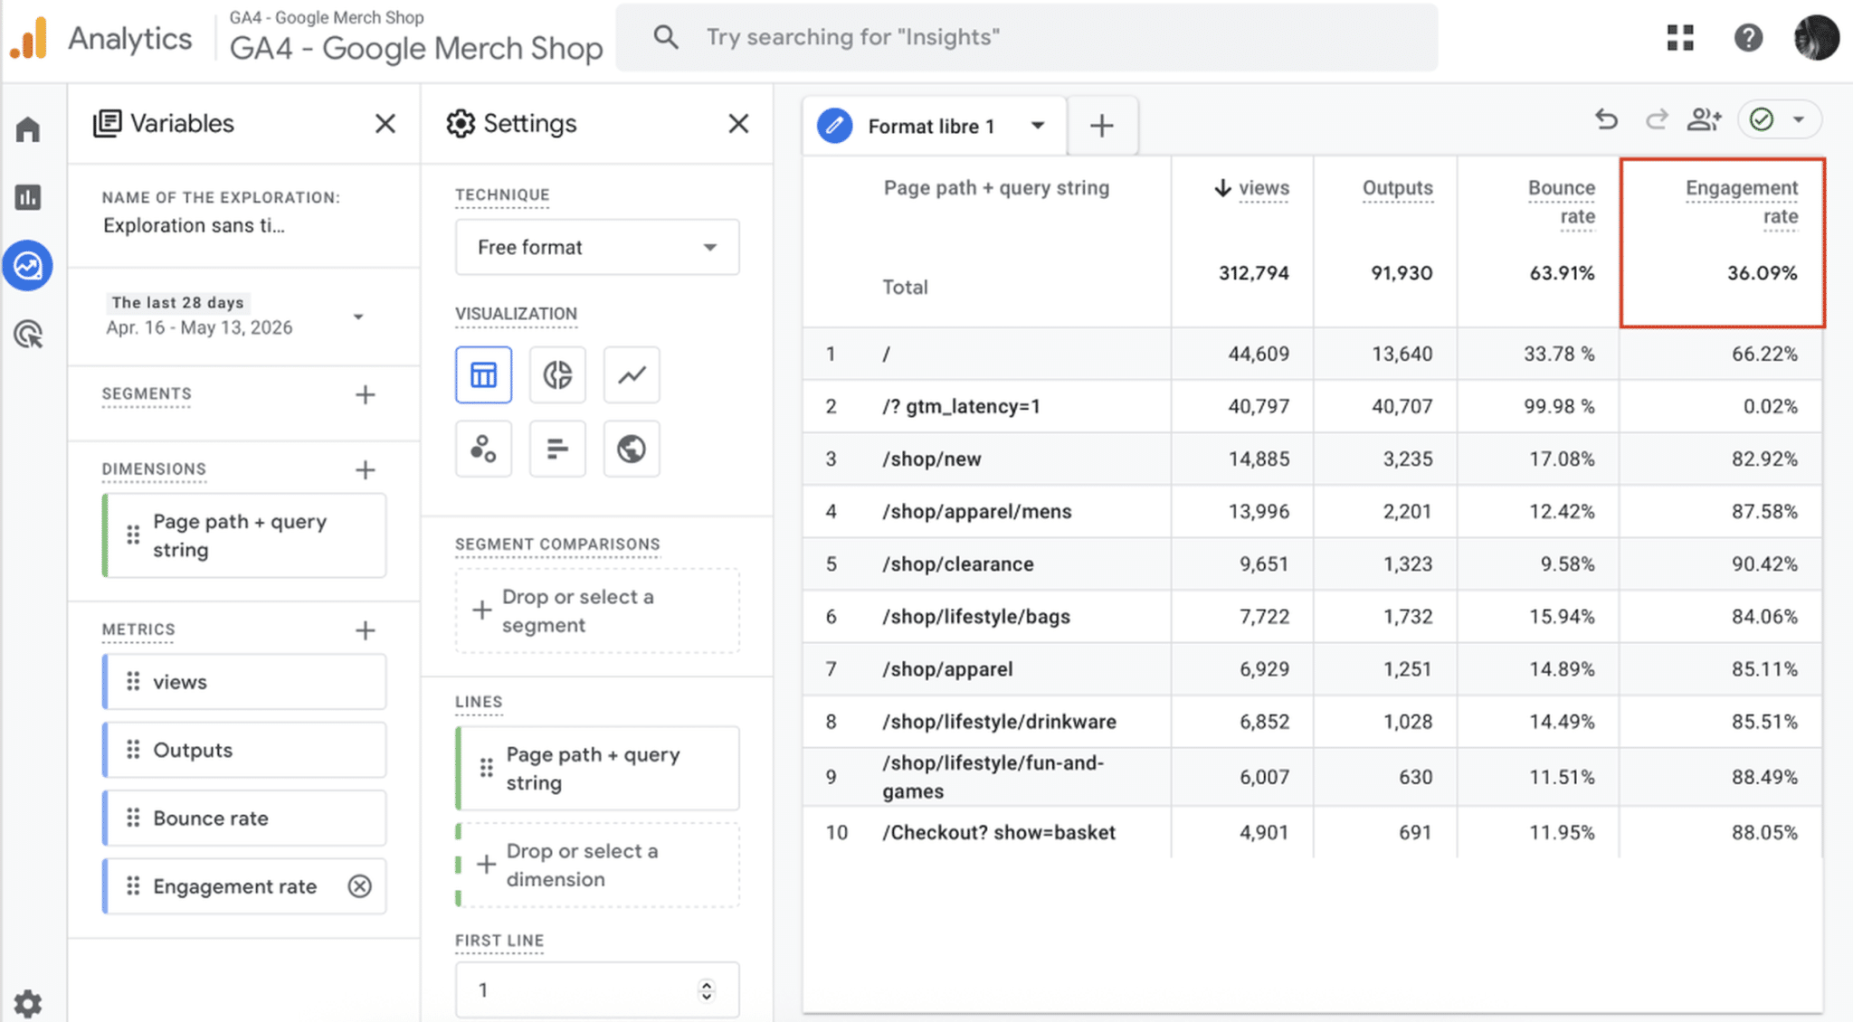
Task: Edit the exploration name field
Action: point(194,225)
